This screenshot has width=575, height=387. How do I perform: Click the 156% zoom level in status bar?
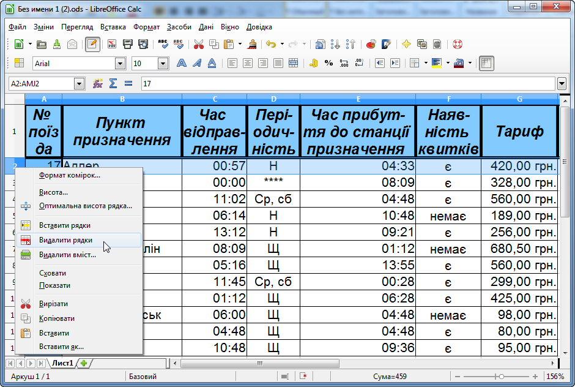[555, 377]
